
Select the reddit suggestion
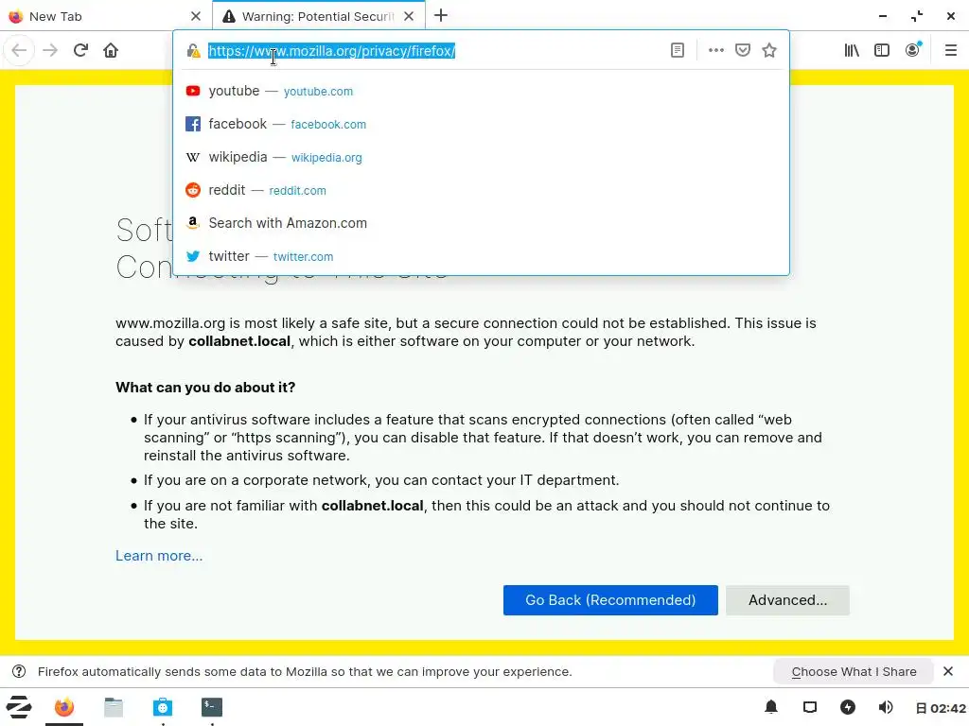[x=481, y=190]
